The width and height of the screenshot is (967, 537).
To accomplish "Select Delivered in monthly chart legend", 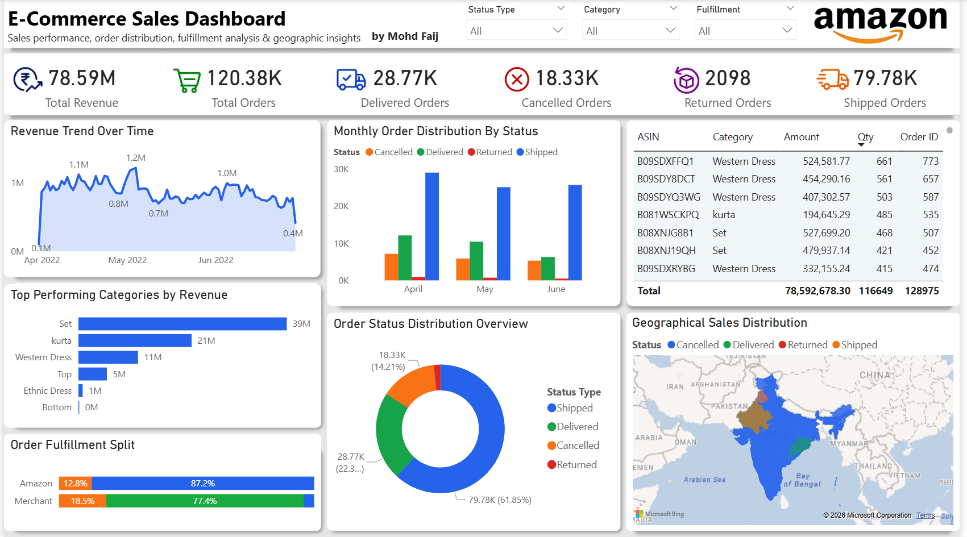I will click(440, 152).
